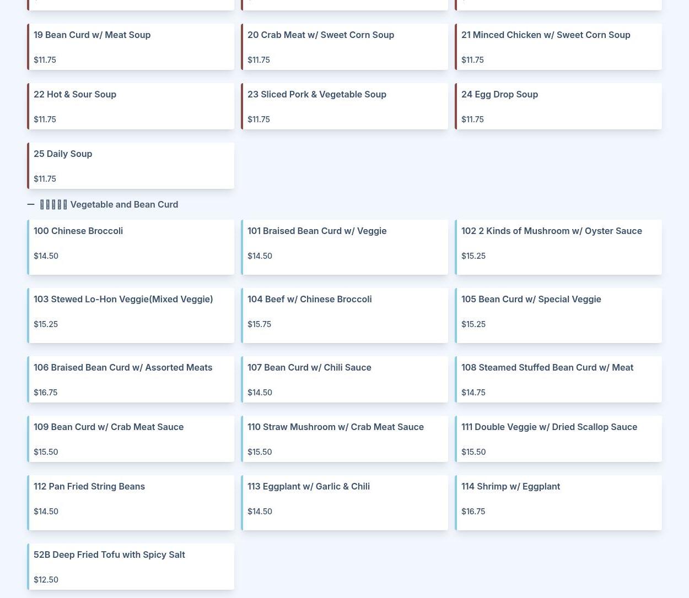The image size is (689, 598).
Task: Choose 112 Pan Fried String Beans
Action: (x=131, y=503)
